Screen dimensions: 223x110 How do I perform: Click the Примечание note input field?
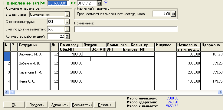click(x=126, y=29)
